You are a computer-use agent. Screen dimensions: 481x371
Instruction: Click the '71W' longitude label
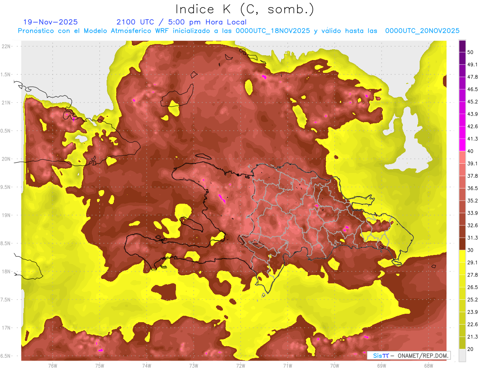click(x=287, y=366)
